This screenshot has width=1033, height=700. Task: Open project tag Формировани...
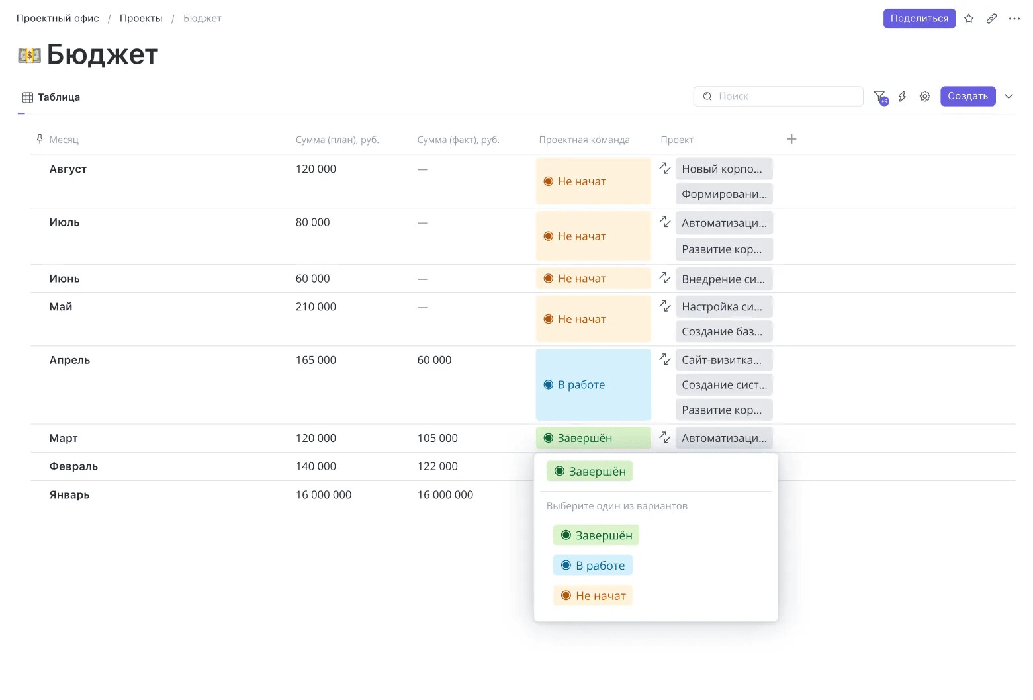point(724,194)
